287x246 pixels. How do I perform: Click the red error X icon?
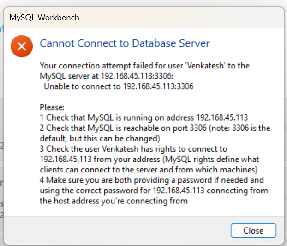click(x=22, y=46)
